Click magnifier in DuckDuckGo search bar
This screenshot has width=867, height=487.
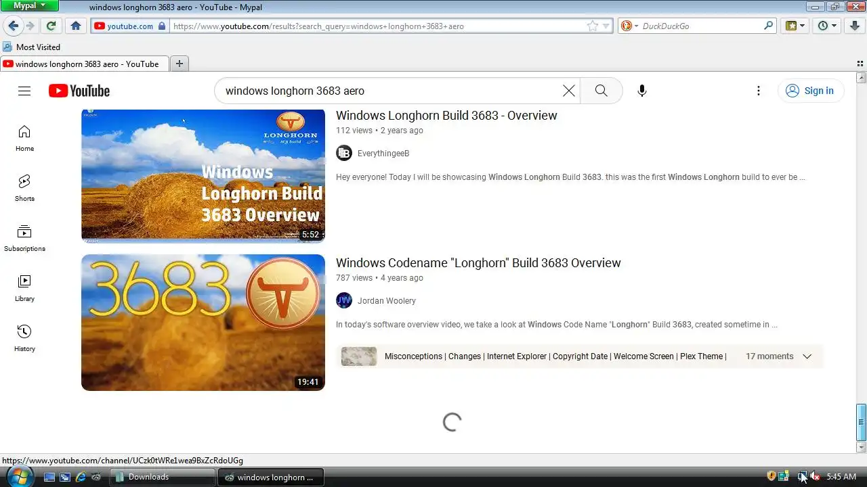click(769, 26)
